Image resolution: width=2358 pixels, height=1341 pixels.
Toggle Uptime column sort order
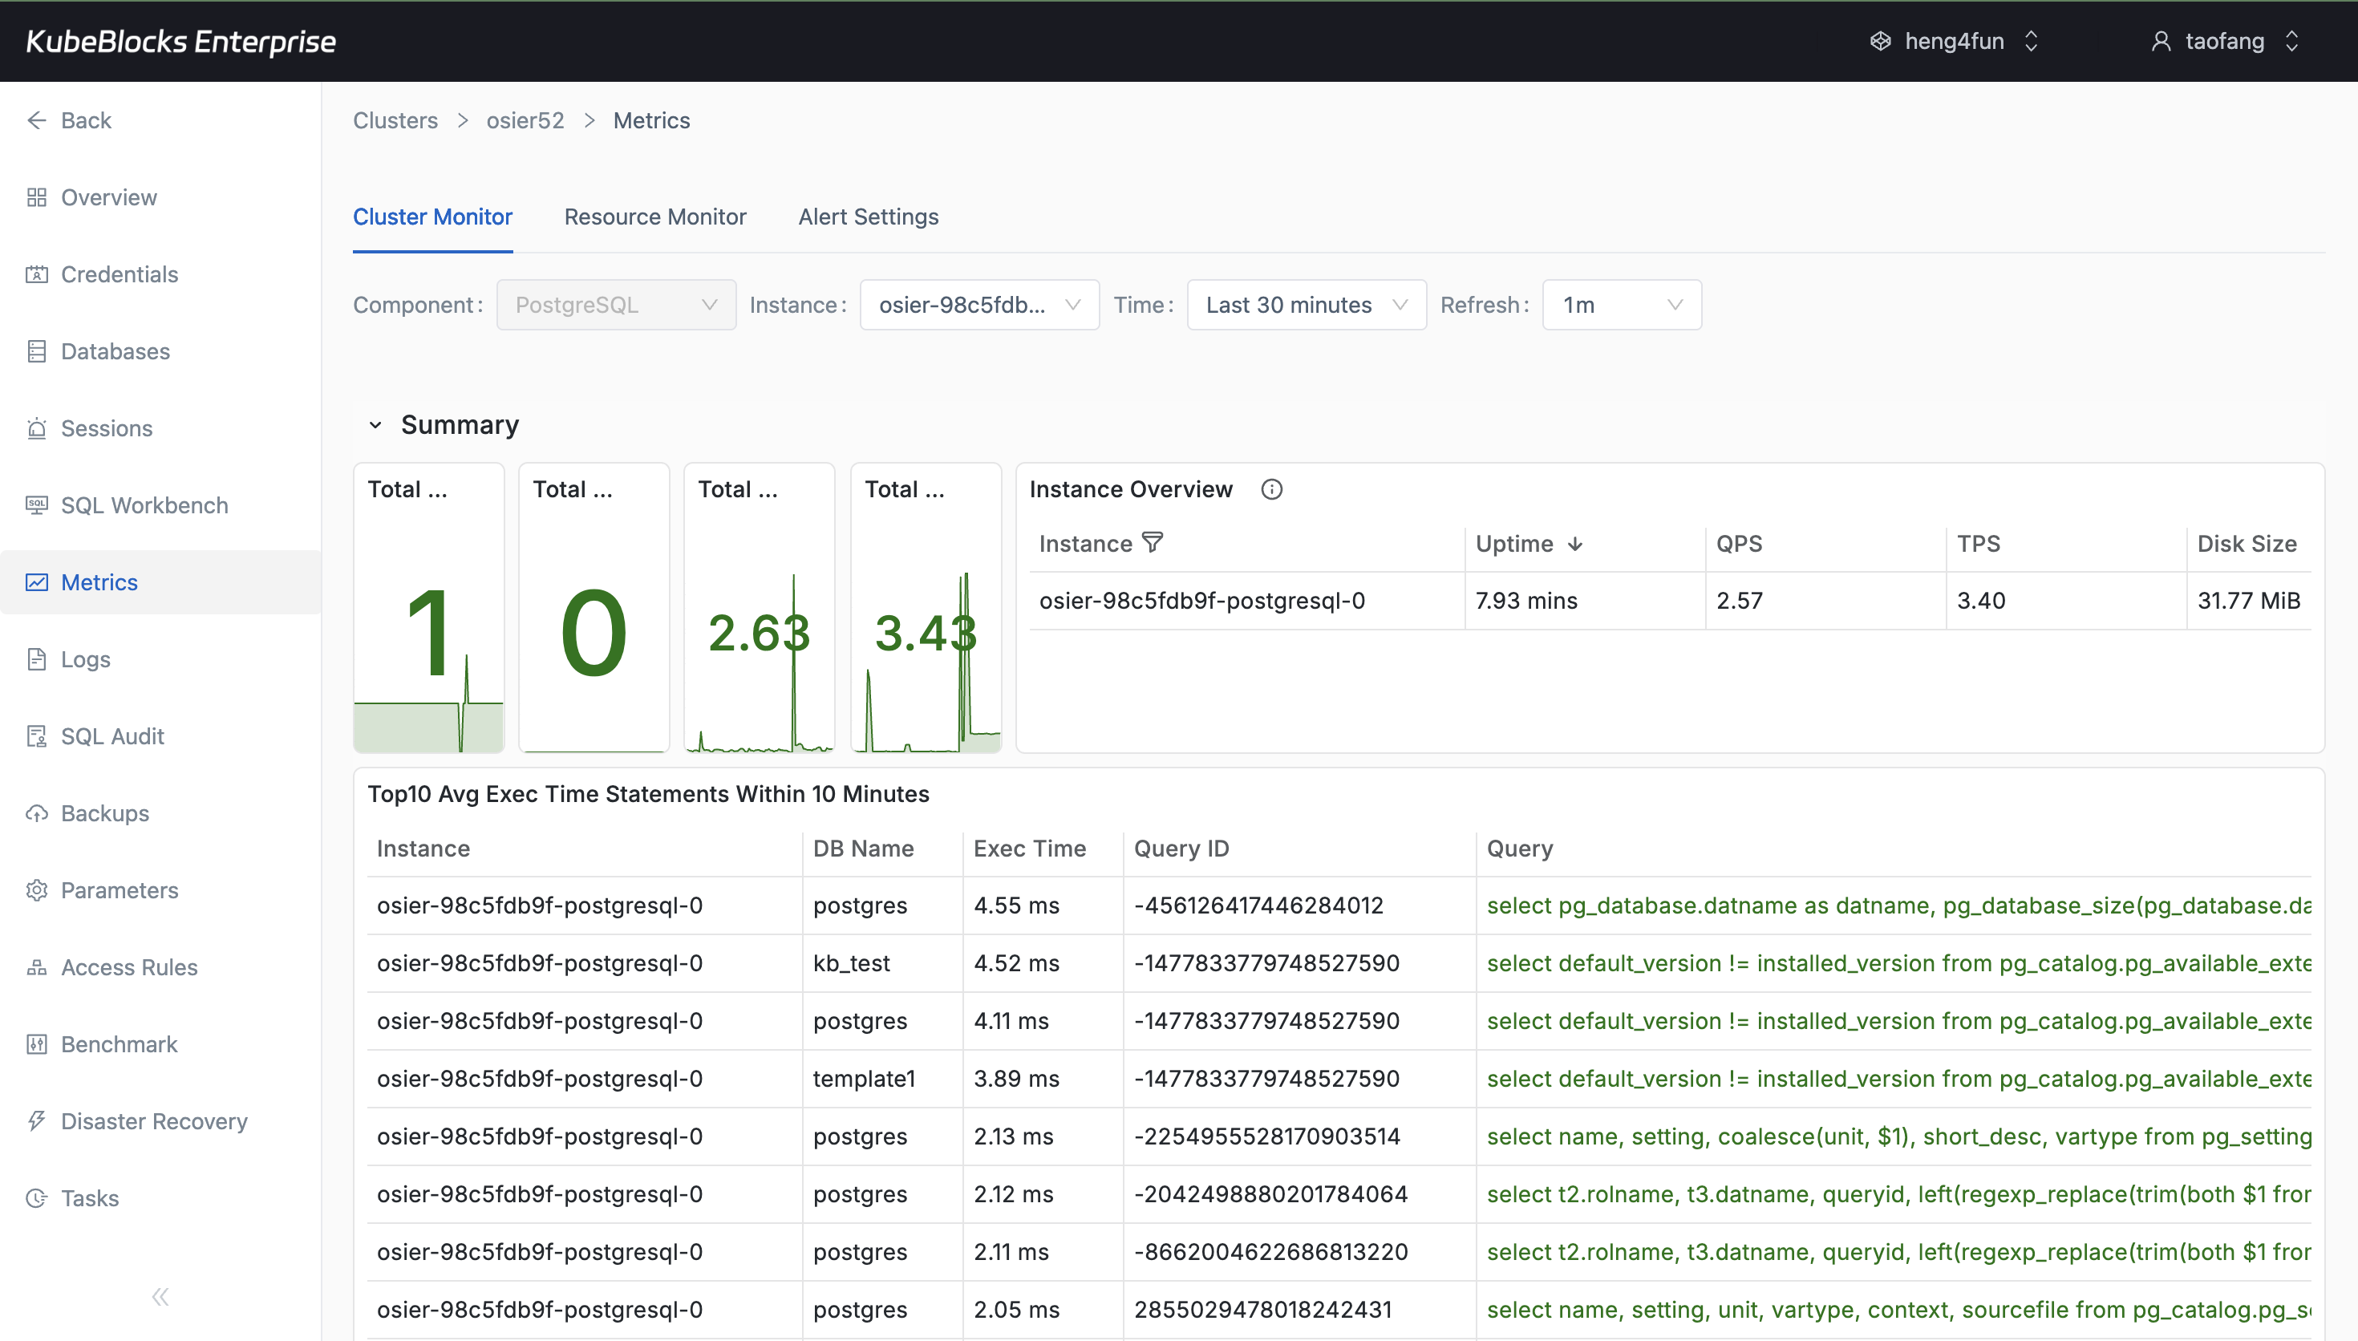[1575, 544]
